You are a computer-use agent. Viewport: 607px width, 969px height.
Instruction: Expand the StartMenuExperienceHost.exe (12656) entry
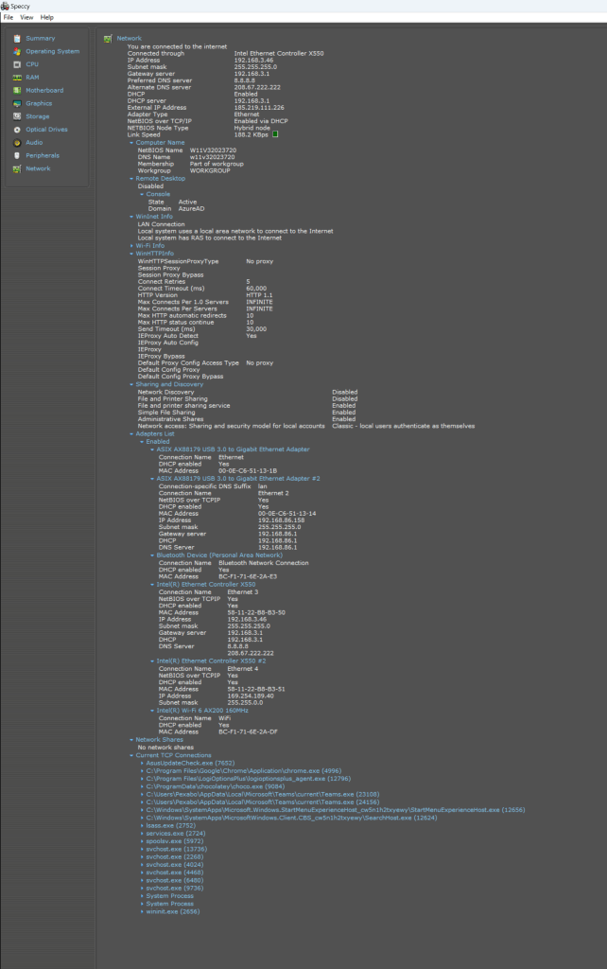pos(142,810)
